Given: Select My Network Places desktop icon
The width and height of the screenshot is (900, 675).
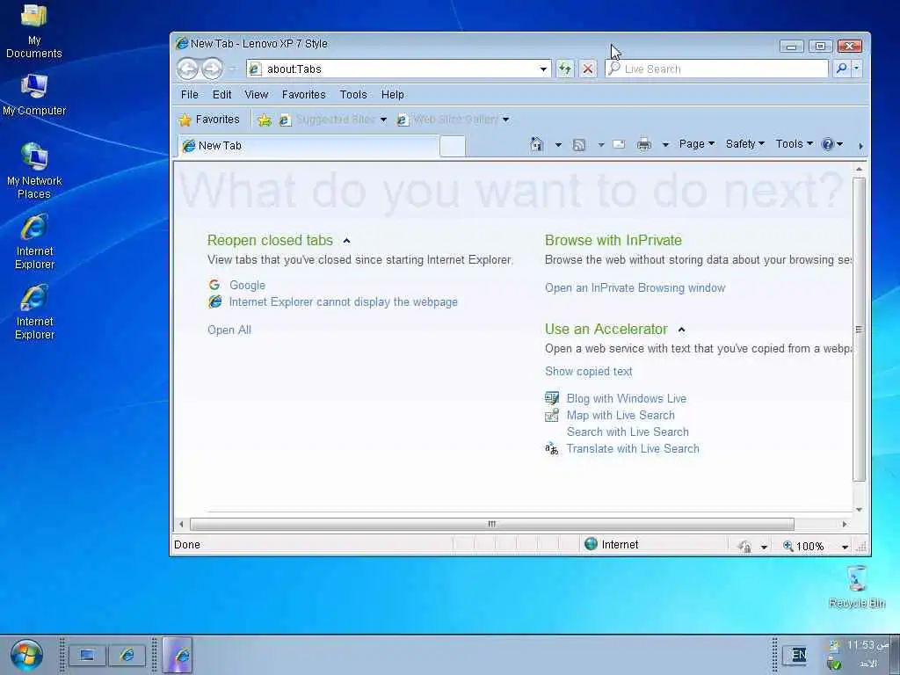Looking at the screenshot, I should (34, 171).
